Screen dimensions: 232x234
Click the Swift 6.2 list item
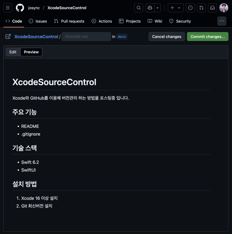pyautogui.click(x=30, y=162)
